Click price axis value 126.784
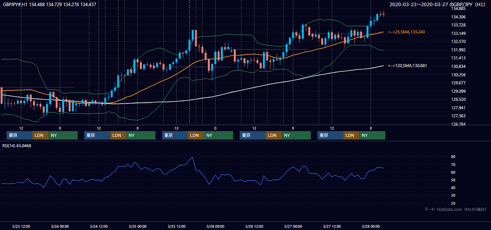This screenshot has height=230, width=491. 458,124
